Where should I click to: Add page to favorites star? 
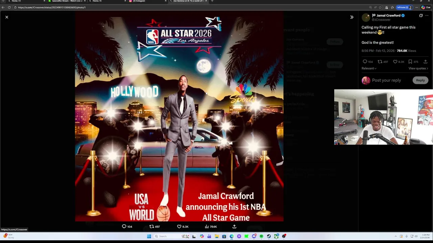click(380, 7)
